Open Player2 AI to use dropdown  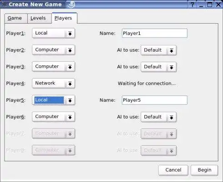point(158,50)
